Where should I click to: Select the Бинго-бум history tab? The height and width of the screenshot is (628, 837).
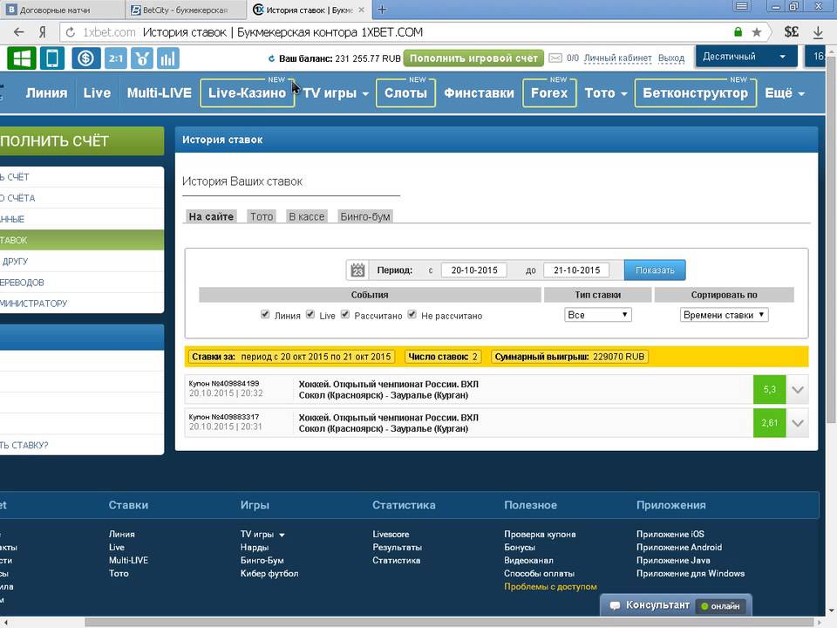pos(365,216)
